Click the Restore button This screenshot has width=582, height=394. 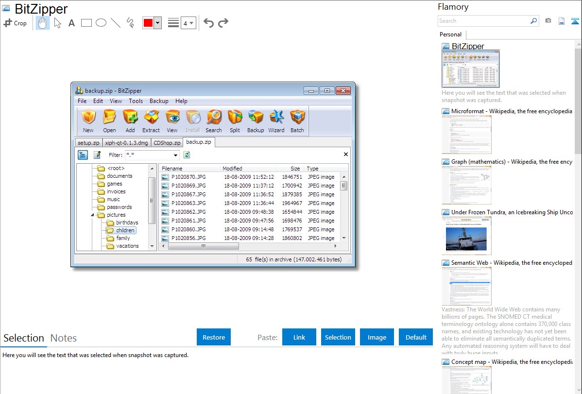213,337
